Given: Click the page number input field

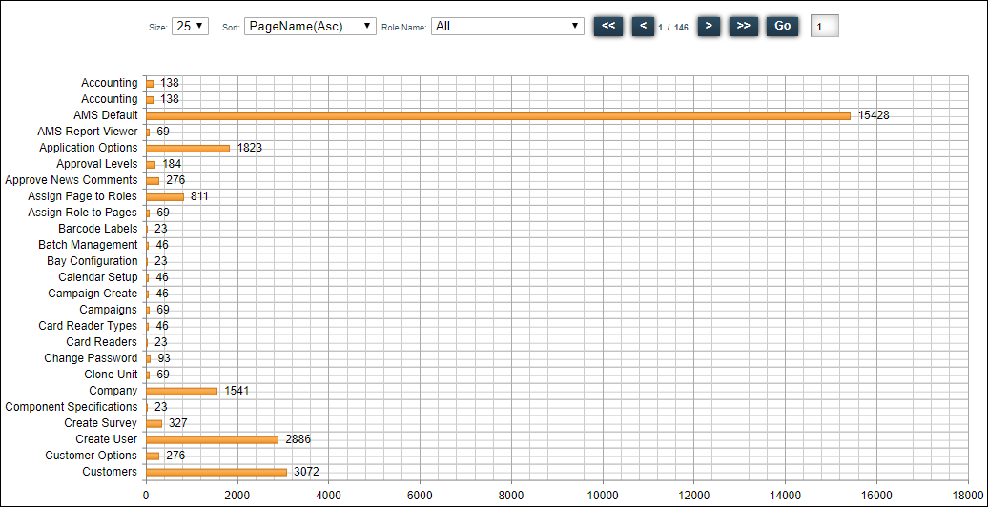Looking at the screenshot, I should (825, 27).
